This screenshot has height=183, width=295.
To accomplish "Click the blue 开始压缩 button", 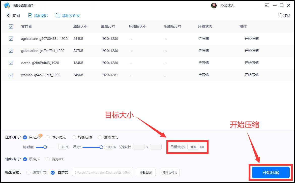I will click(271, 172).
